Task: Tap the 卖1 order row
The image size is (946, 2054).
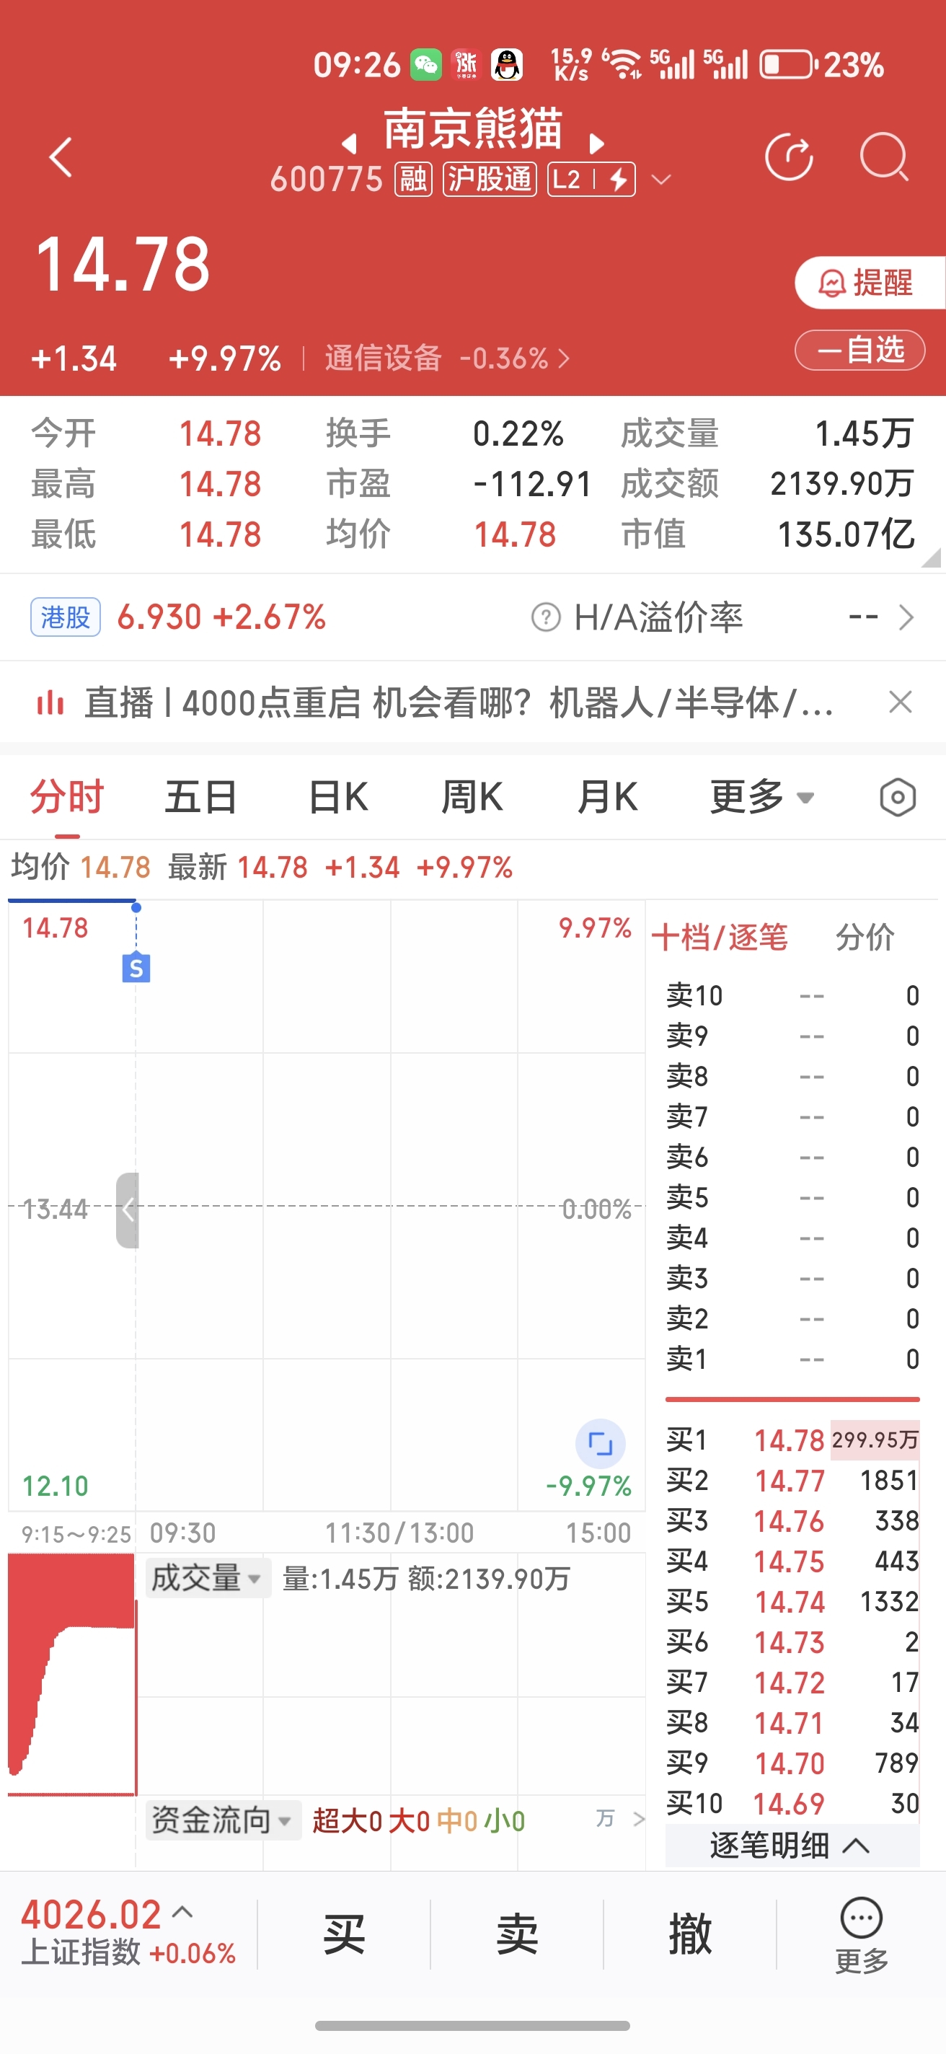Action: [x=792, y=1359]
